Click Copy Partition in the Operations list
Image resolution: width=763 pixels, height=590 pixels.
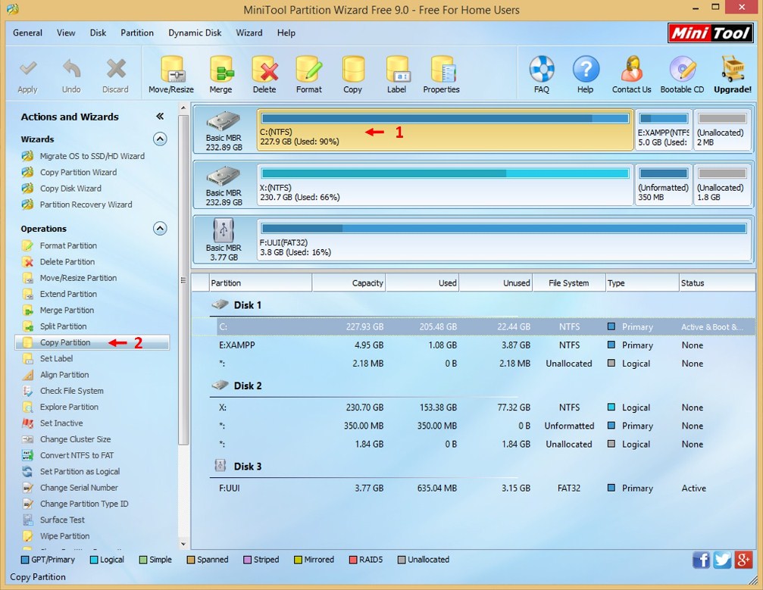pos(92,342)
